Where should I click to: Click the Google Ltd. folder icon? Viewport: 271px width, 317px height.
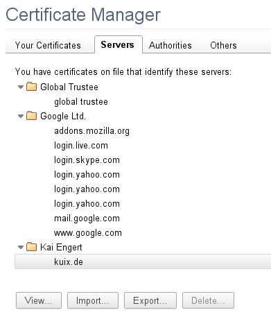[x=31, y=116]
